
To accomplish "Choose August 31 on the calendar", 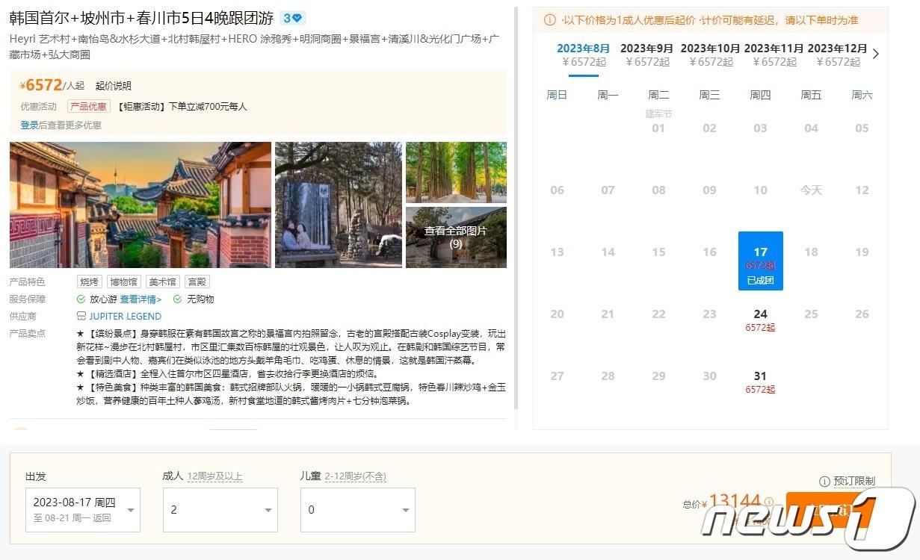I will (x=760, y=382).
